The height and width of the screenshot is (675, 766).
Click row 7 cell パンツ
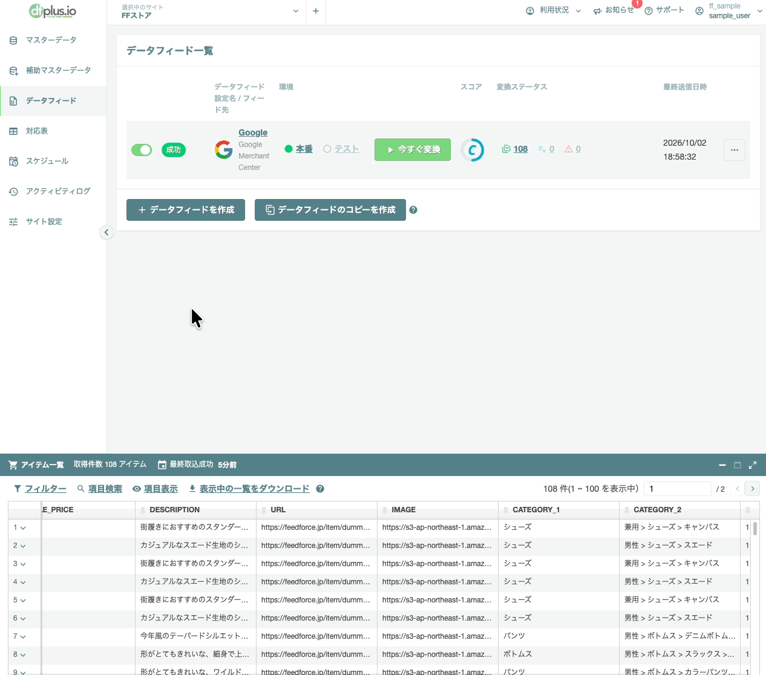click(558, 636)
